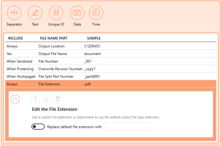Click the 'document' sample value
This screenshot has width=221, height=146.
point(93,54)
